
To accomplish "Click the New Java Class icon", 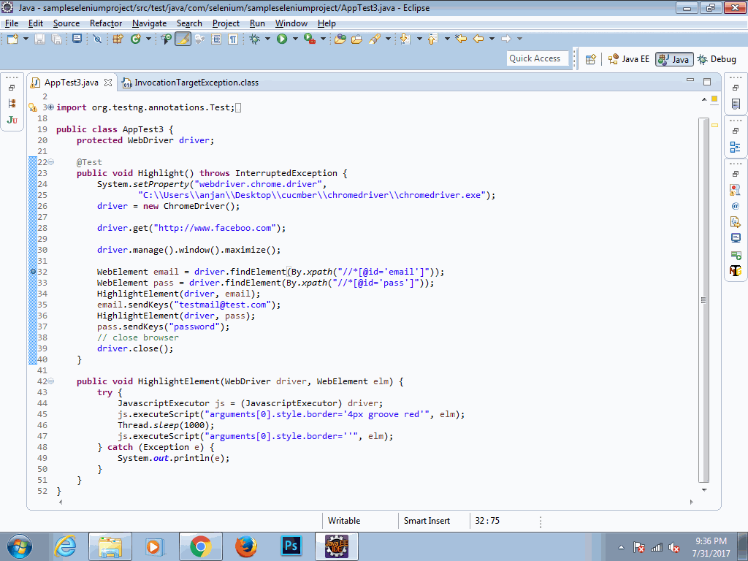I will [135, 39].
